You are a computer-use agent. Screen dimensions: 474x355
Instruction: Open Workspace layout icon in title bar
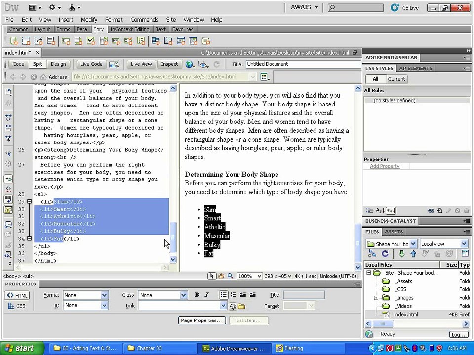pyautogui.click(x=35, y=7)
